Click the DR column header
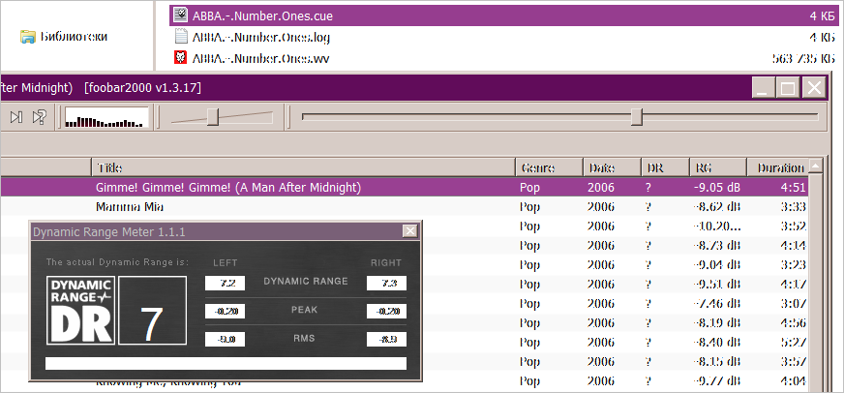This screenshot has width=844, height=393. [664, 167]
